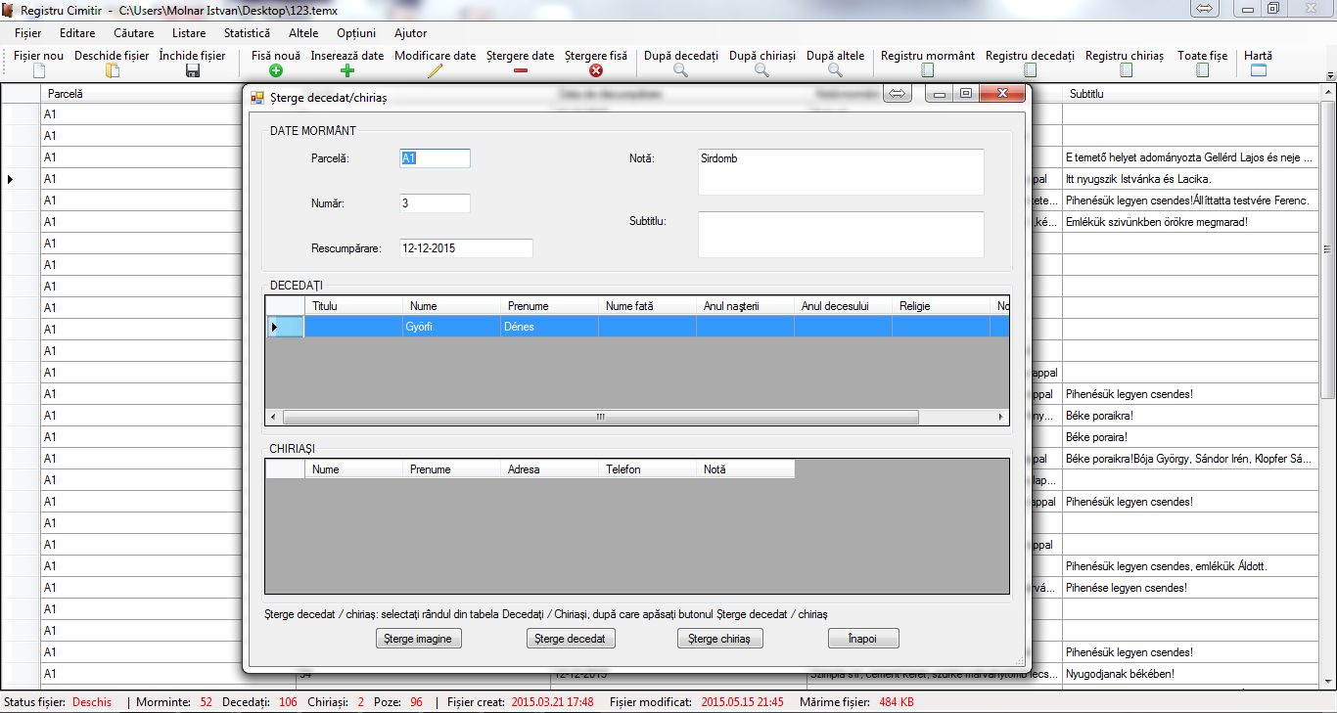The image size is (1337, 713).
Task: Open the Fișier menu
Action: [28, 33]
